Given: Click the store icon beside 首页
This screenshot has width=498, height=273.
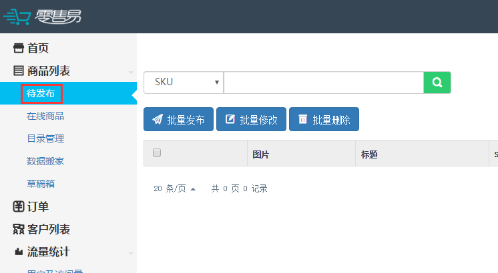Looking at the screenshot, I should (19, 49).
